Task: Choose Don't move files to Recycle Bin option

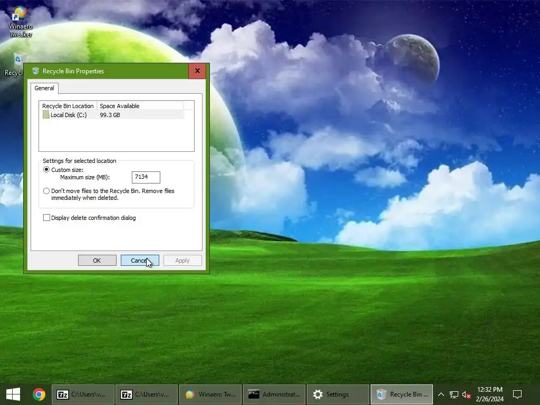Action: click(x=46, y=191)
